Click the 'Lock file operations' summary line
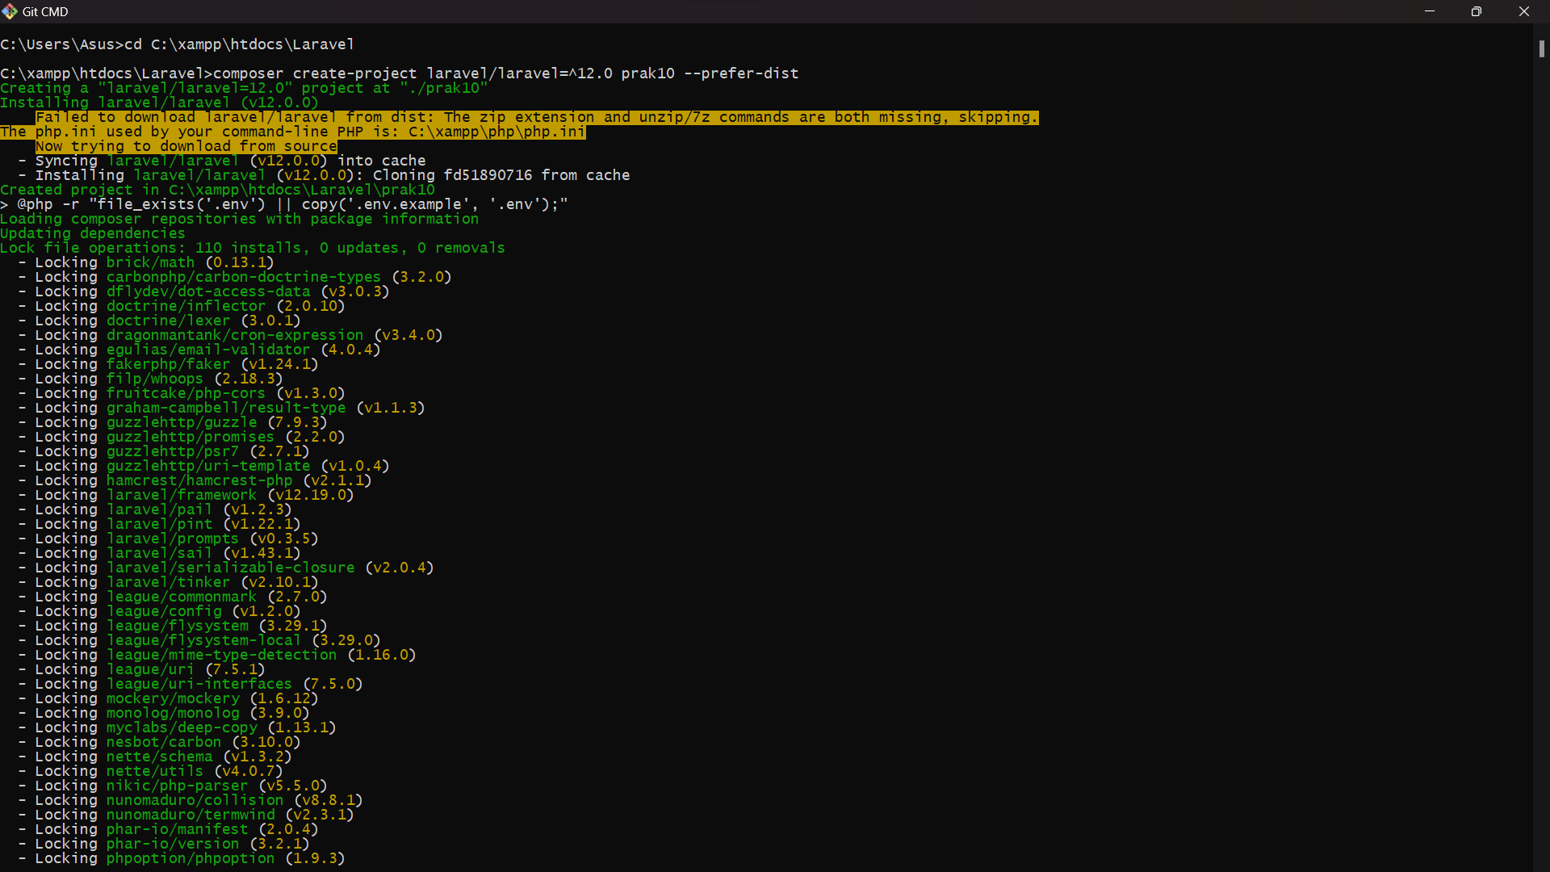The width and height of the screenshot is (1550, 872). [252, 248]
